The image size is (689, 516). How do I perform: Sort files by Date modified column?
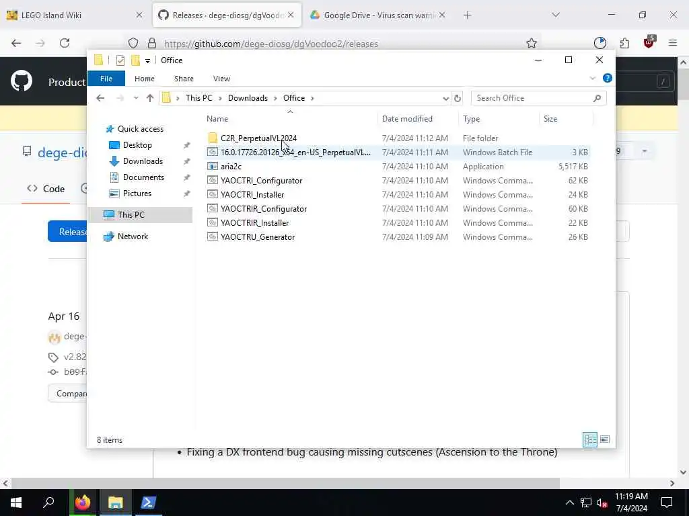click(418, 119)
